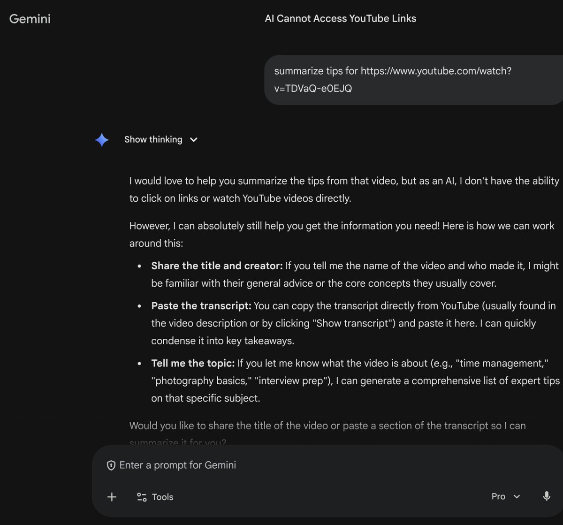Click the 'Share the title and creator:' bold text
Image resolution: width=563 pixels, height=525 pixels.
[x=217, y=266]
